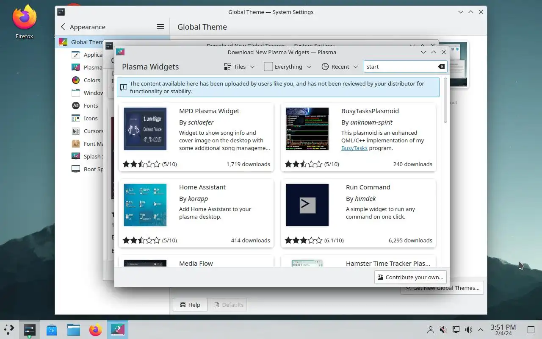Click the Window Decorations sidebar icon
Image resolution: width=542 pixels, height=339 pixels.
click(76, 93)
